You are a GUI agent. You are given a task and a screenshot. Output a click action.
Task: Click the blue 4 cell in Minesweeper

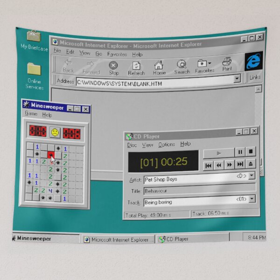50,191
